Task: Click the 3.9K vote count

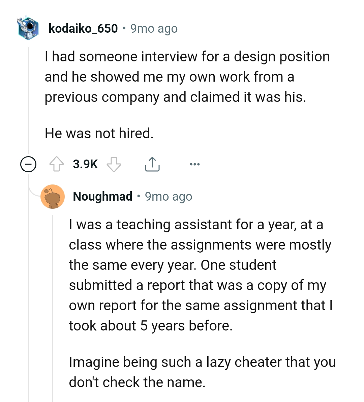Action: click(85, 164)
